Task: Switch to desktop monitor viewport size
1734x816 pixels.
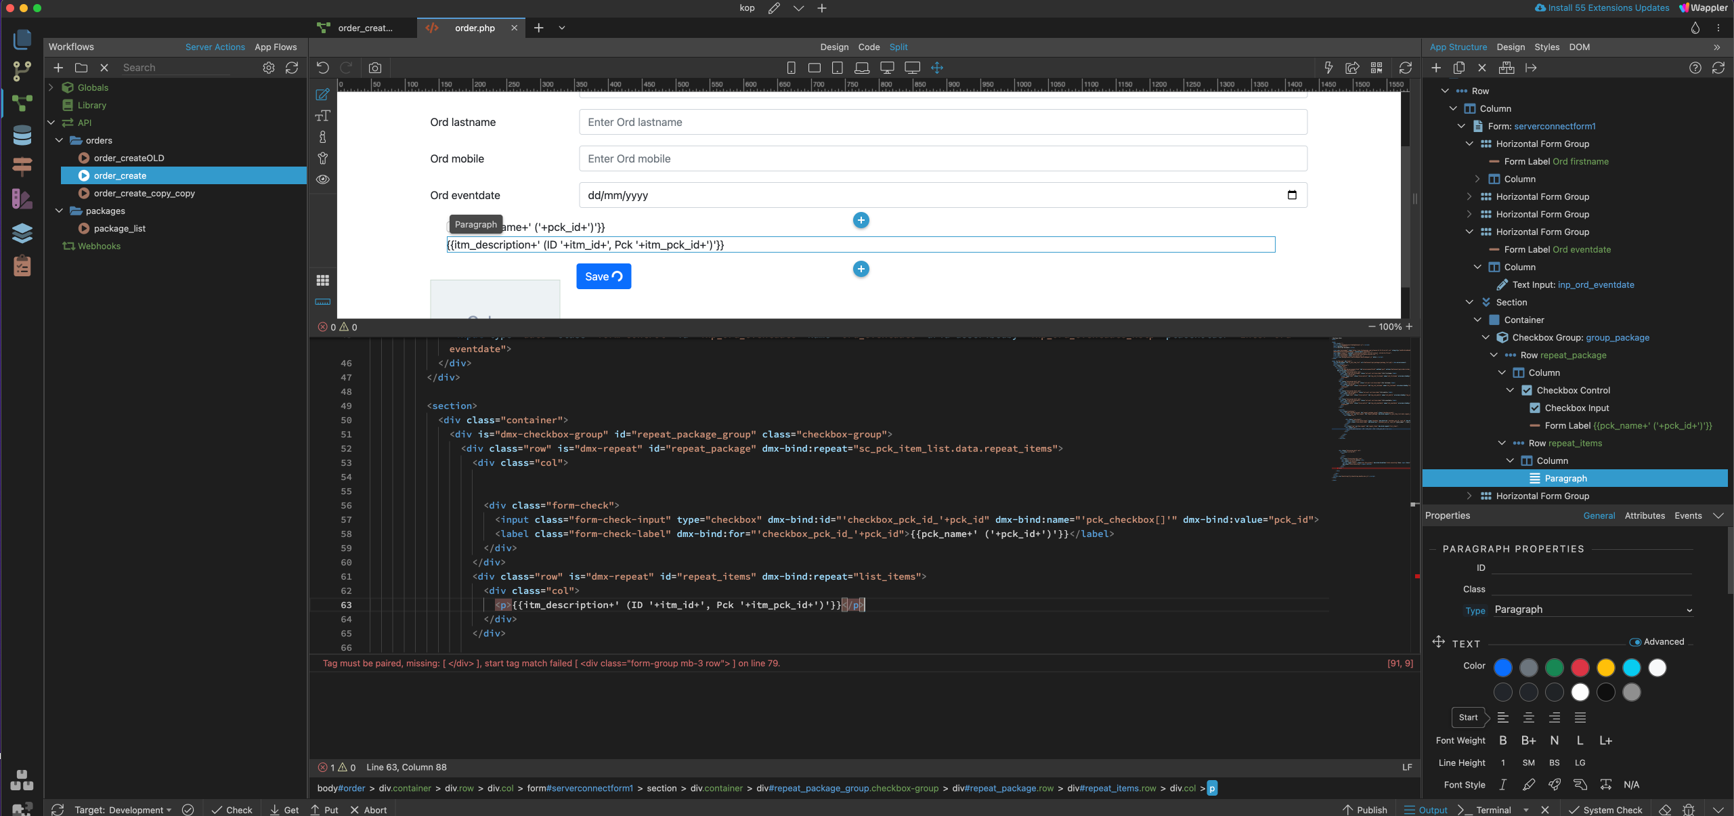Action: pos(887,68)
